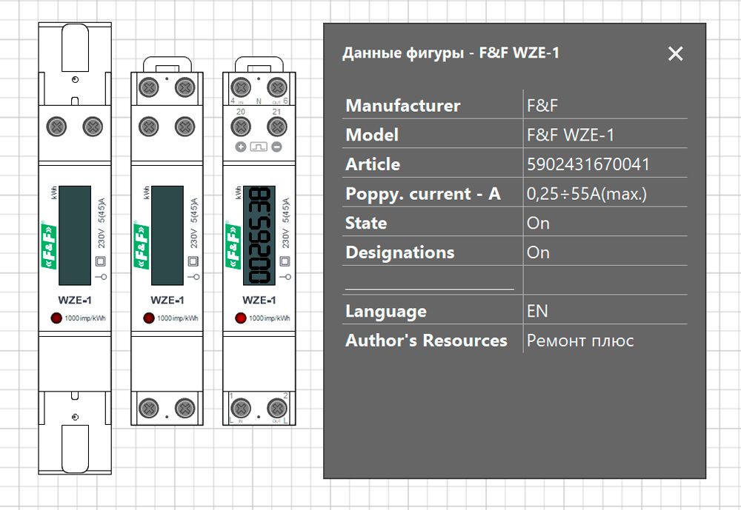Select the Model value F&F WZE-1
This screenshot has width=741, height=510.
pyautogui.click(x=571, y=135)
